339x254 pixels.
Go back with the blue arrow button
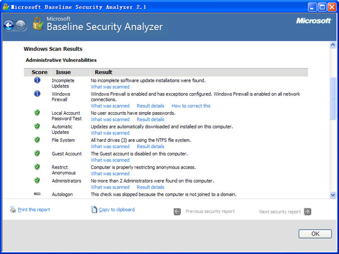click(9, 25)
